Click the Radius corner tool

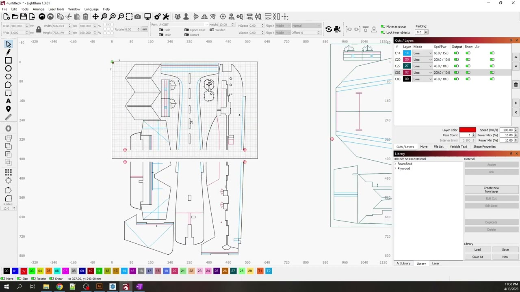tap(9, 198)
